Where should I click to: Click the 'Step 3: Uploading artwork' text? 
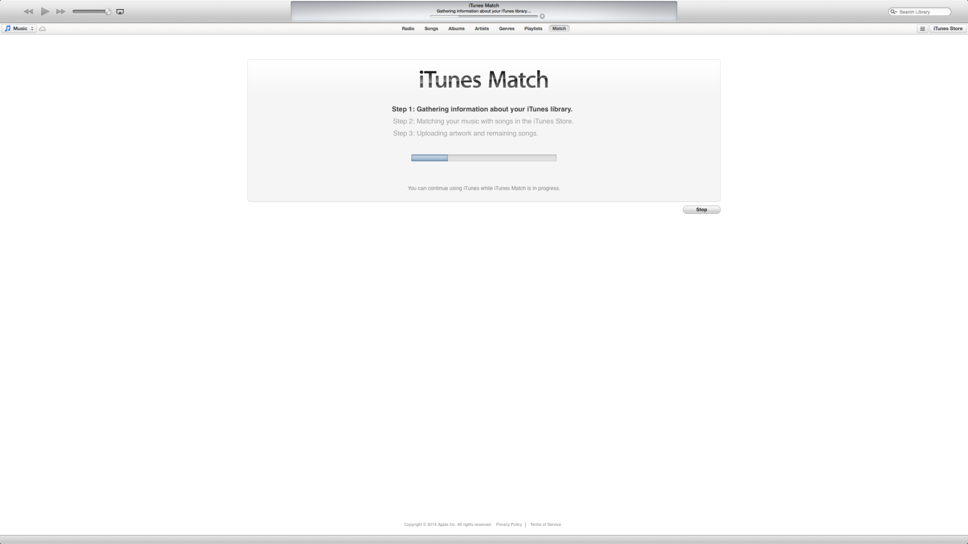coord(465,134)
